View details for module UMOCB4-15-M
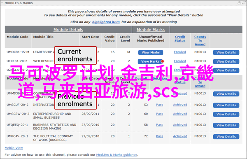The height and width of the screenshot is (159, 247). [226, 52]
